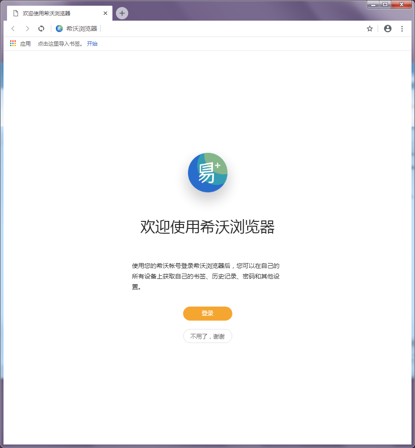Screen dimensions: 415x448
Task: Click the 点击这里导入书签 bookmark bar text
Action: 60,43
